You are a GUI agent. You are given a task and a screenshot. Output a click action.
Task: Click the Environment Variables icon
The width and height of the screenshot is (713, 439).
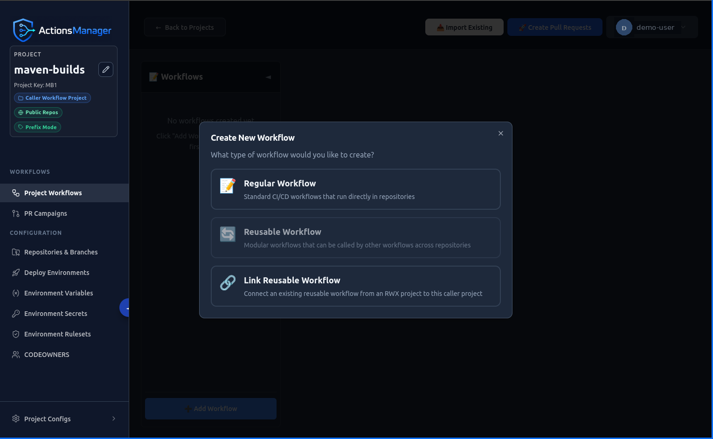pyautogui.click(x=16, y=293)
